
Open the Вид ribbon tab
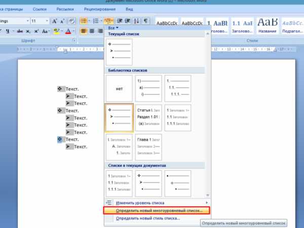[x=129, y=9]
